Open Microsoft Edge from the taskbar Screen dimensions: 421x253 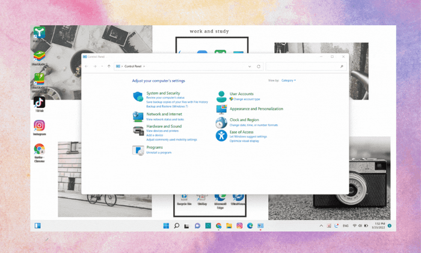pyautogui.click(x=250, y=226)
